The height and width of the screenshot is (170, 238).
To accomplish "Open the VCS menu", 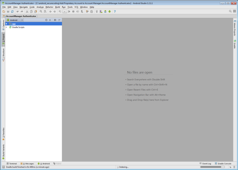I will click(x=76, y=7).
